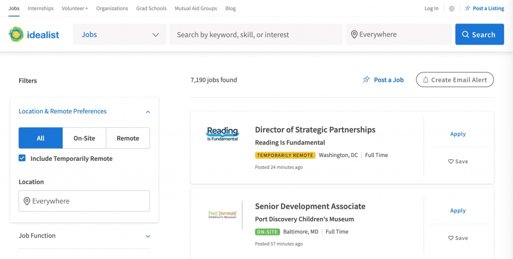The height and width of the screenshot is (259, 513).
Task: Focus the keyword search field
Action: [256, 35]
